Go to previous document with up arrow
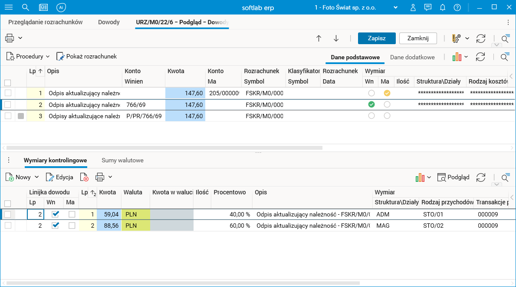The image size is (516, 287). pos(319,39)
